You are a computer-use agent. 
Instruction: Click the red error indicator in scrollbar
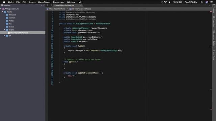(x=211, y=12)
